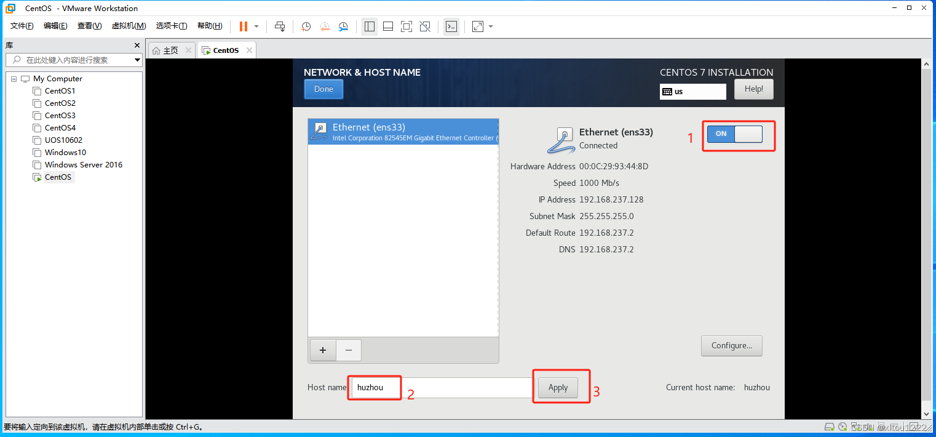Click the VMware Workstation title bar logo
936x437 pixels.
click(x=10, y=8)
